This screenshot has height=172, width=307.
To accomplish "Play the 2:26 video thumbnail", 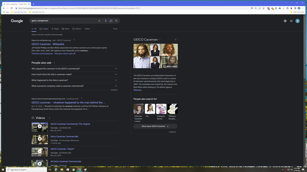I will tap(40, 139).
